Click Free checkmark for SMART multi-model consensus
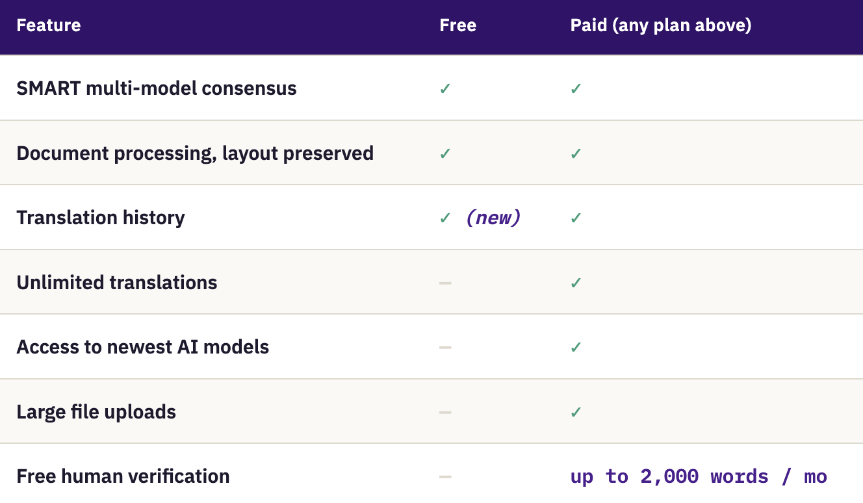 coord(445,88)
